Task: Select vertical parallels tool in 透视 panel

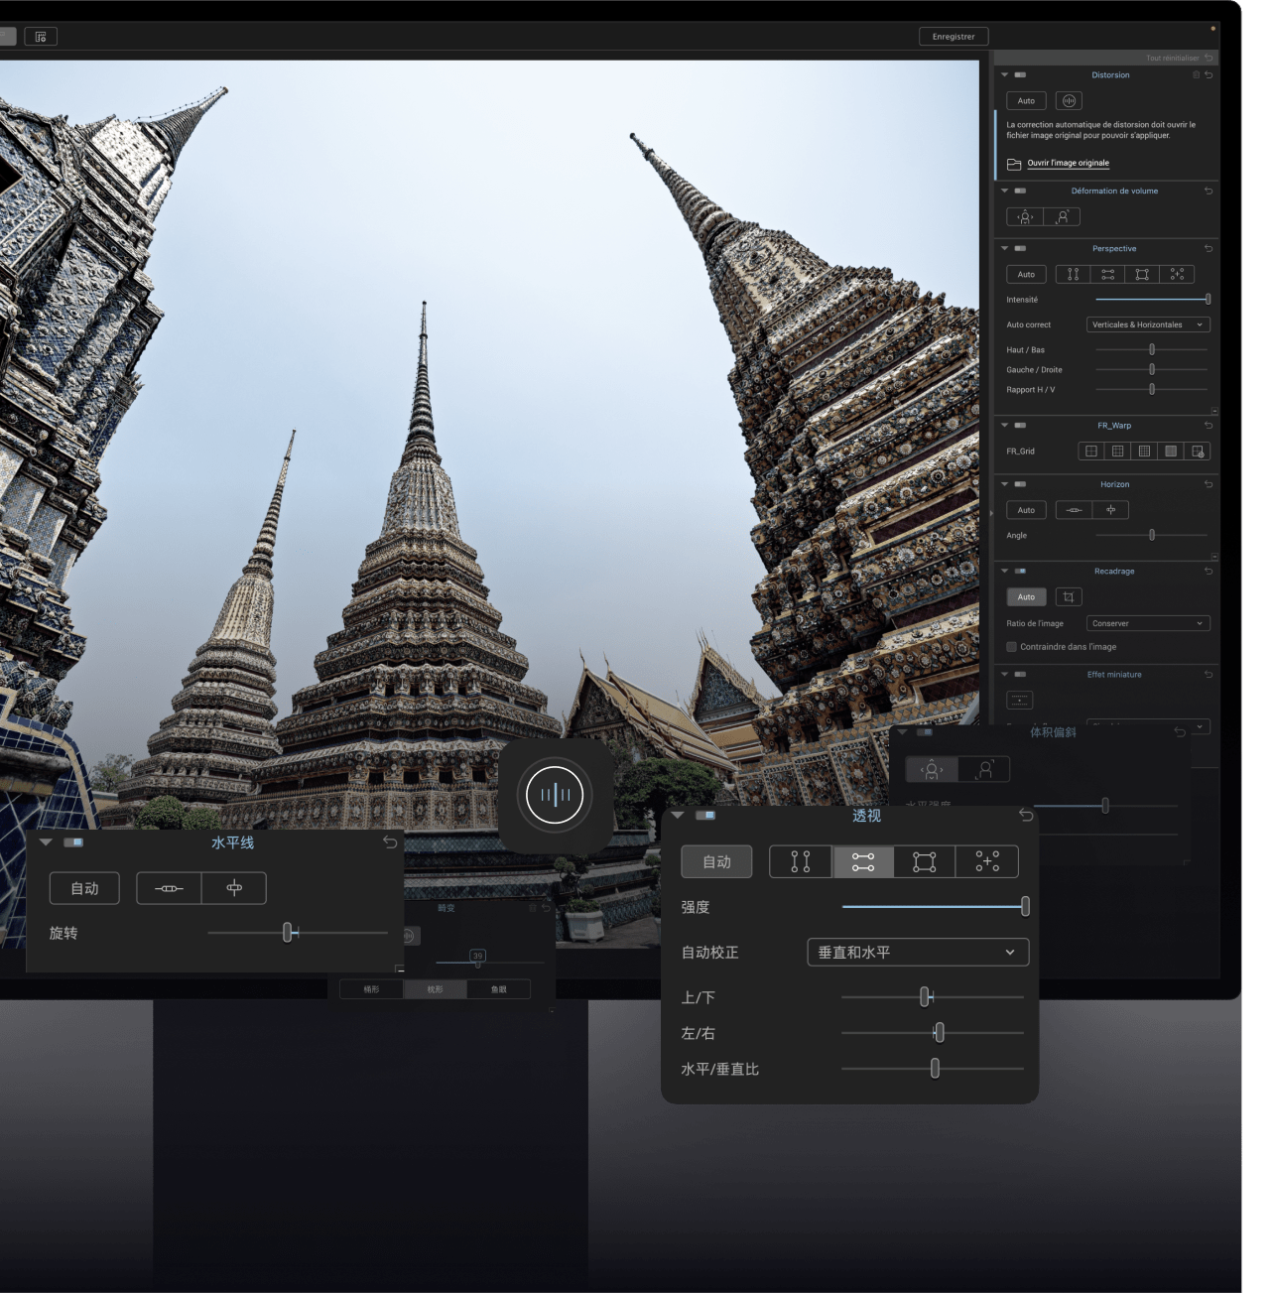Action: pyautogui.click(x=801, y=861)
